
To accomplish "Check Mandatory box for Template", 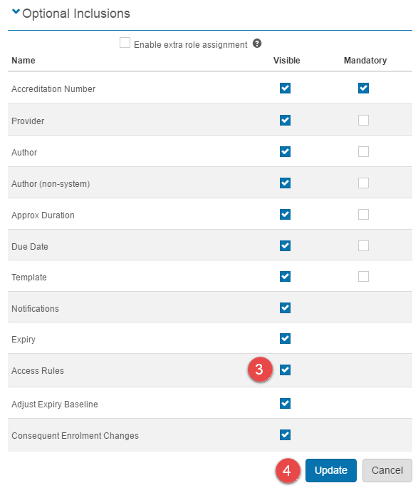I will pyautogui.click(x=363, y=276).
